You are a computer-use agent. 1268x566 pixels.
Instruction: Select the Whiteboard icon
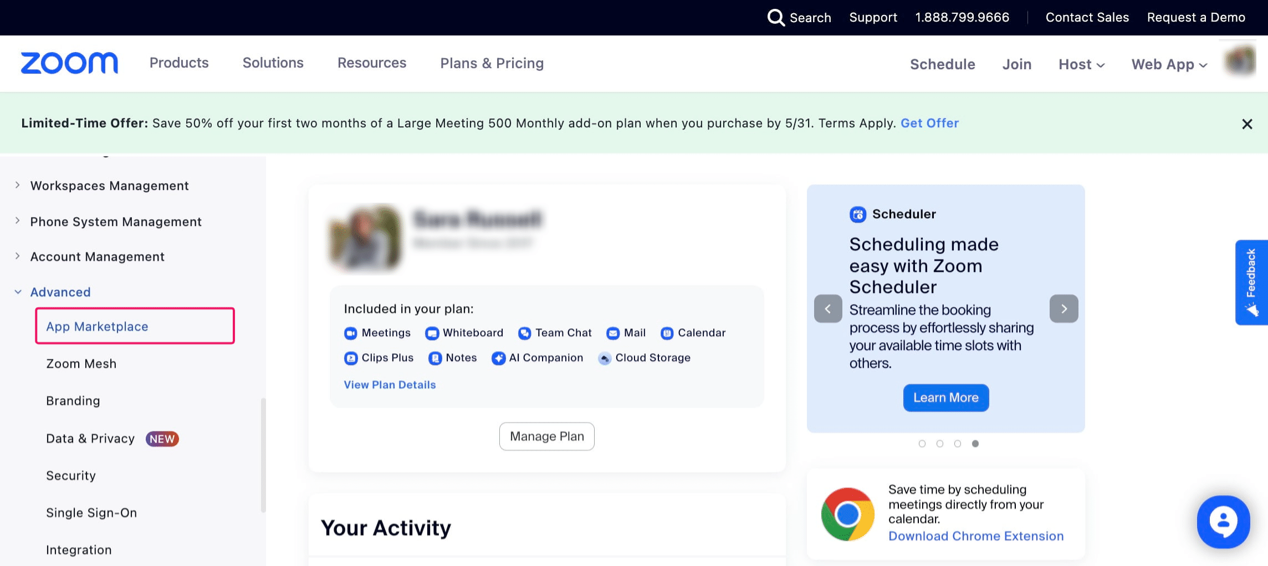point(432,333)
